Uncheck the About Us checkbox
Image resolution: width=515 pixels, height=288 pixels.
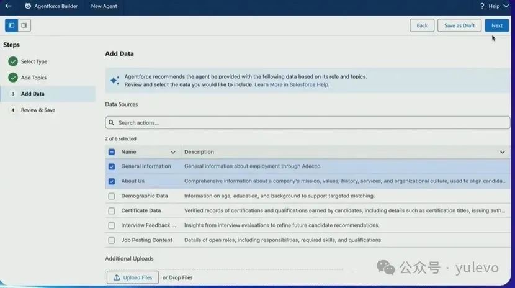pyautogui.click(x=112, y=181)
